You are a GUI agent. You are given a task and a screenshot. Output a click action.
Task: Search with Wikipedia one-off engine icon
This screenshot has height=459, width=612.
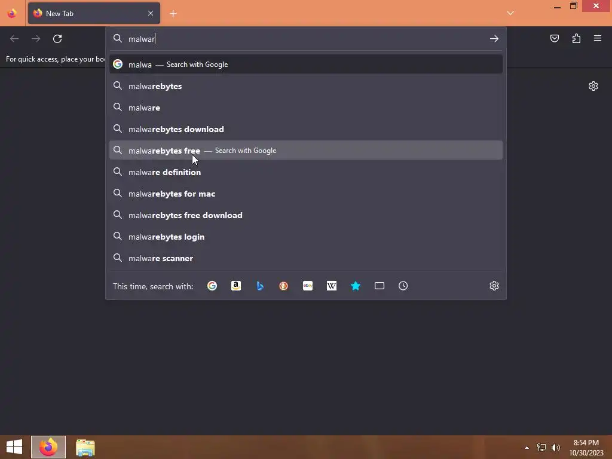331,286
